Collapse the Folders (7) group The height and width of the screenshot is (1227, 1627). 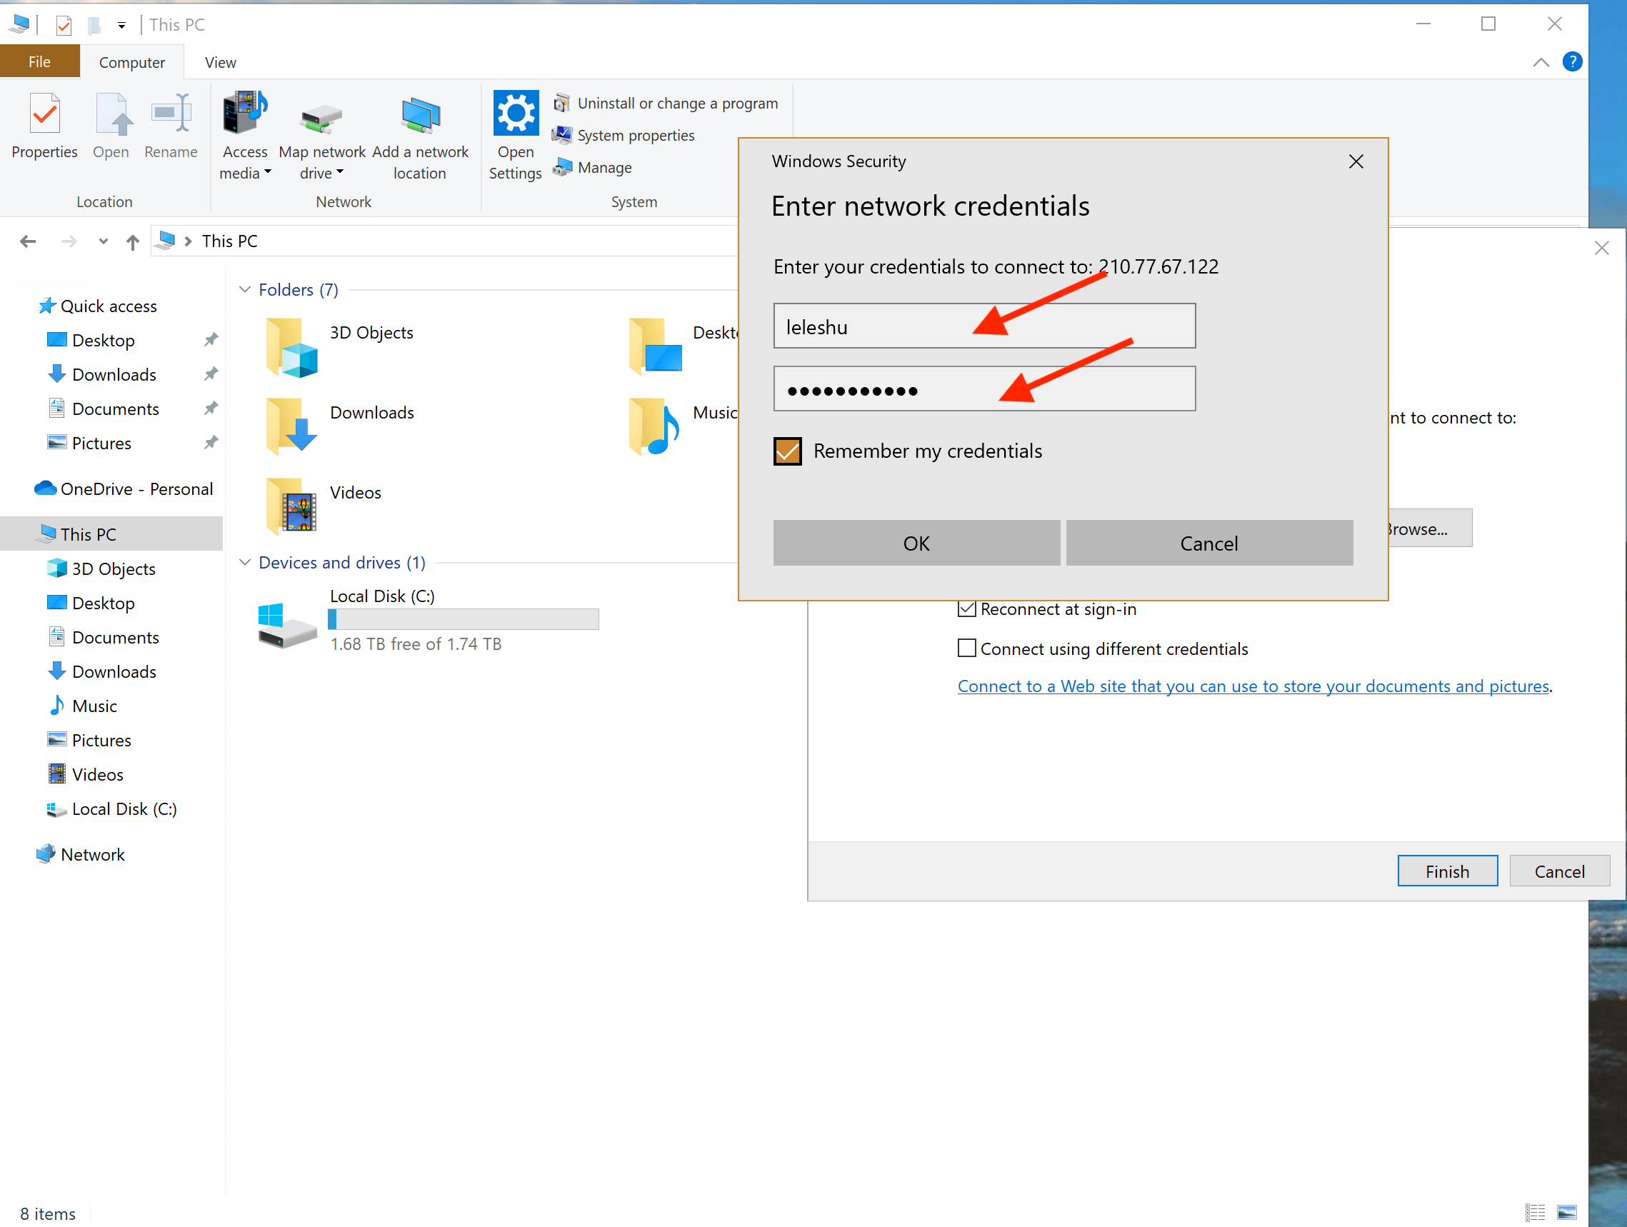(245, 290)
